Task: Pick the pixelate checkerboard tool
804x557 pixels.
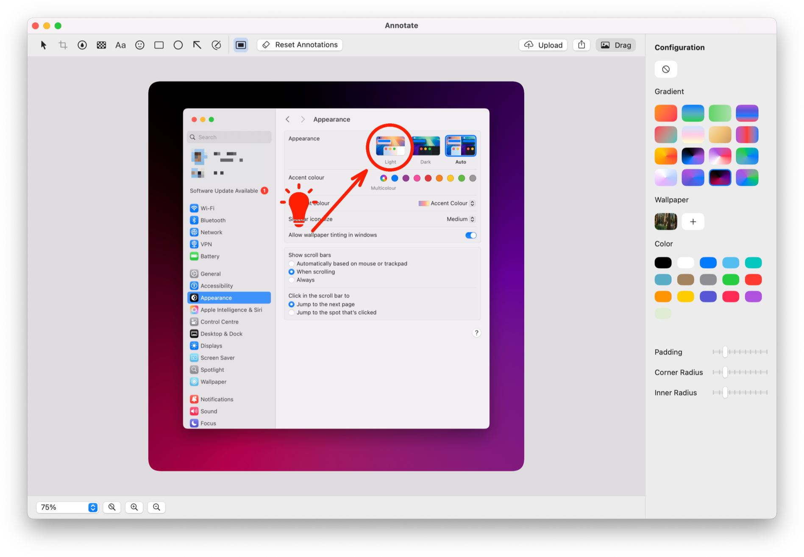Action: tap(101, 45)
